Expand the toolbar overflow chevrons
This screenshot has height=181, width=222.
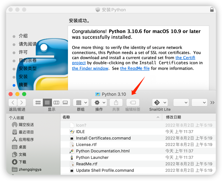click(212, 103)
